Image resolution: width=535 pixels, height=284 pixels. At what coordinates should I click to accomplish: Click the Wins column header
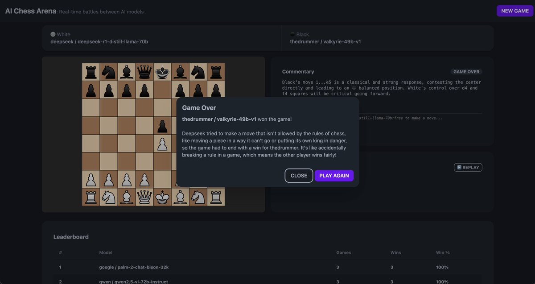[x=396, y=253]
